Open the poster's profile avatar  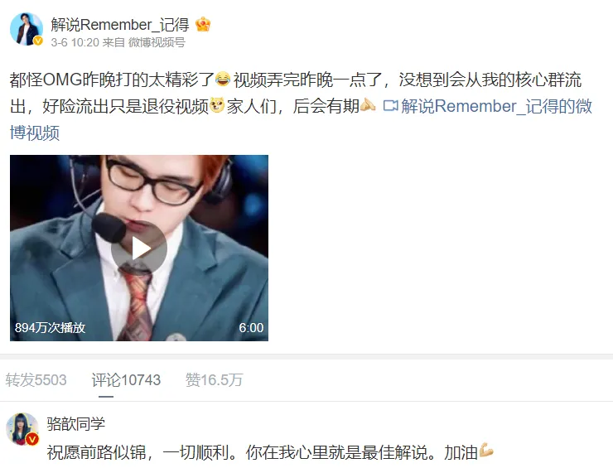[27, 28]
